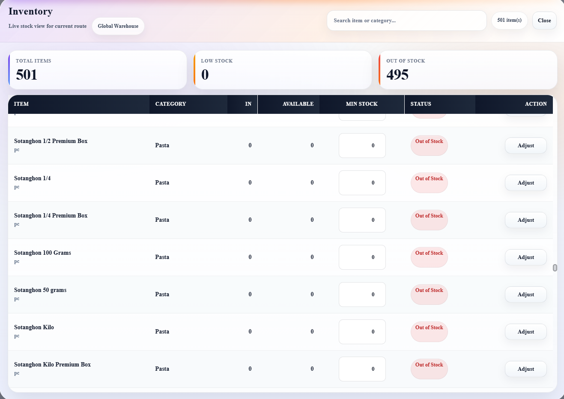Click the 501 total items count
The image size is (564, 399).
click(x=27, y=75)
